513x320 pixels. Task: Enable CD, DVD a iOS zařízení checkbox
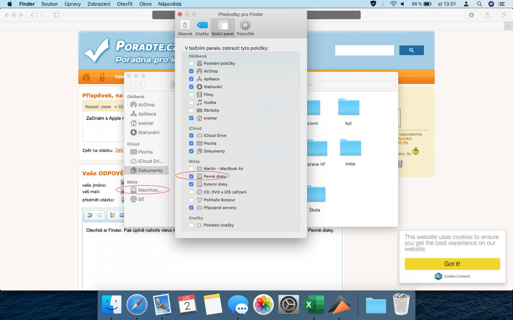pos(191,192)
